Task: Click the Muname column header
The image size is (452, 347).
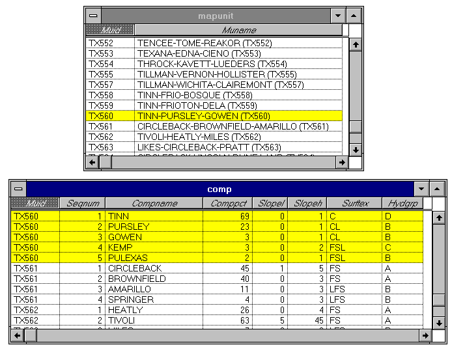Action: point(238,30)
